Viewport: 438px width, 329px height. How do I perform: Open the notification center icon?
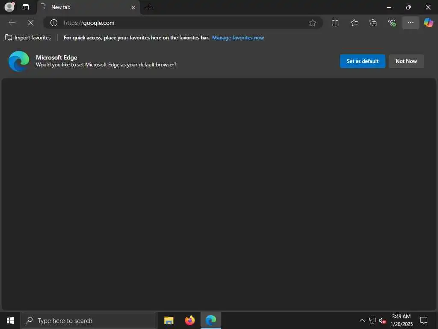(x=424, y=320)
